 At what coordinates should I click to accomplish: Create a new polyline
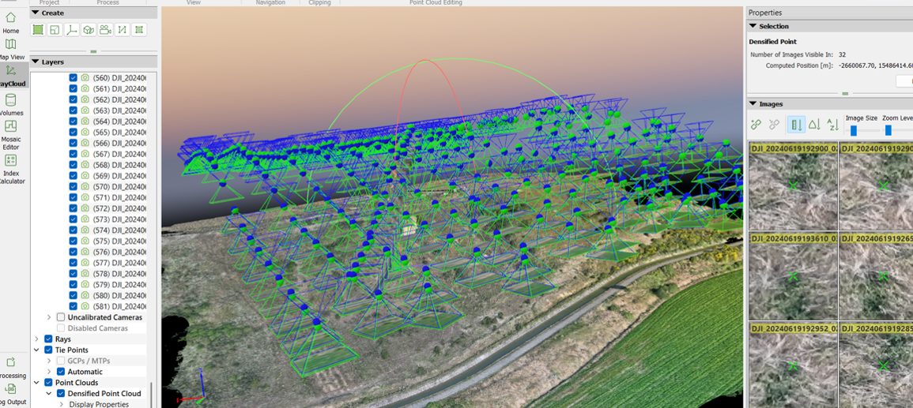tap(123, 30)
